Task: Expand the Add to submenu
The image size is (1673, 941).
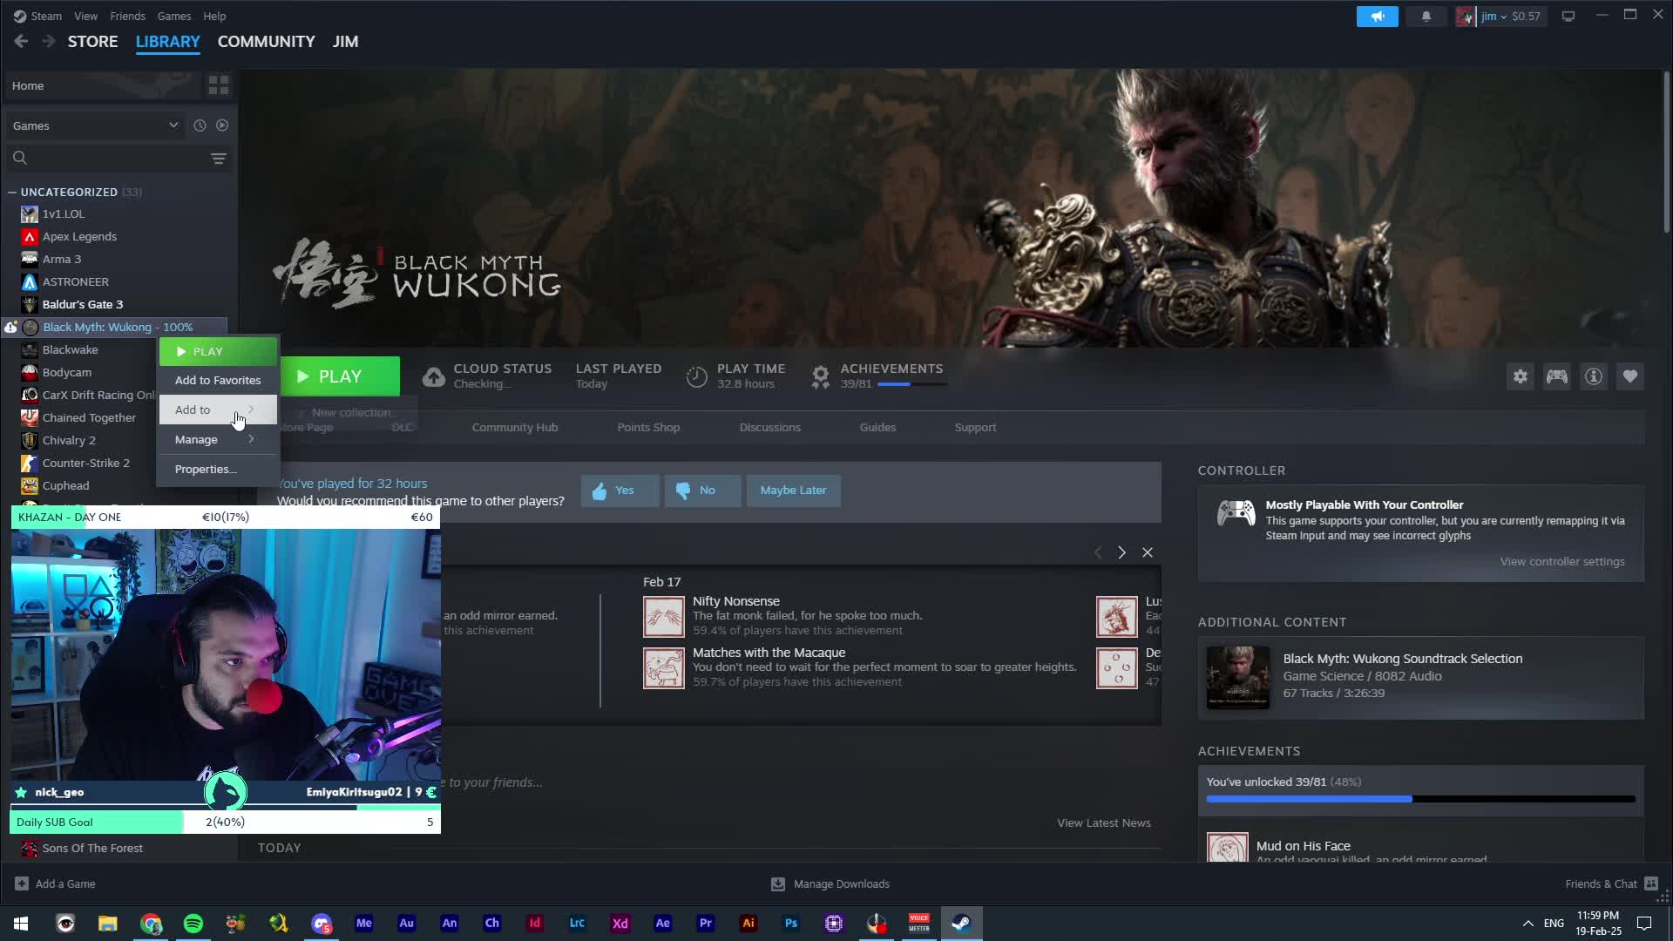Action: [x=218, y=410]
